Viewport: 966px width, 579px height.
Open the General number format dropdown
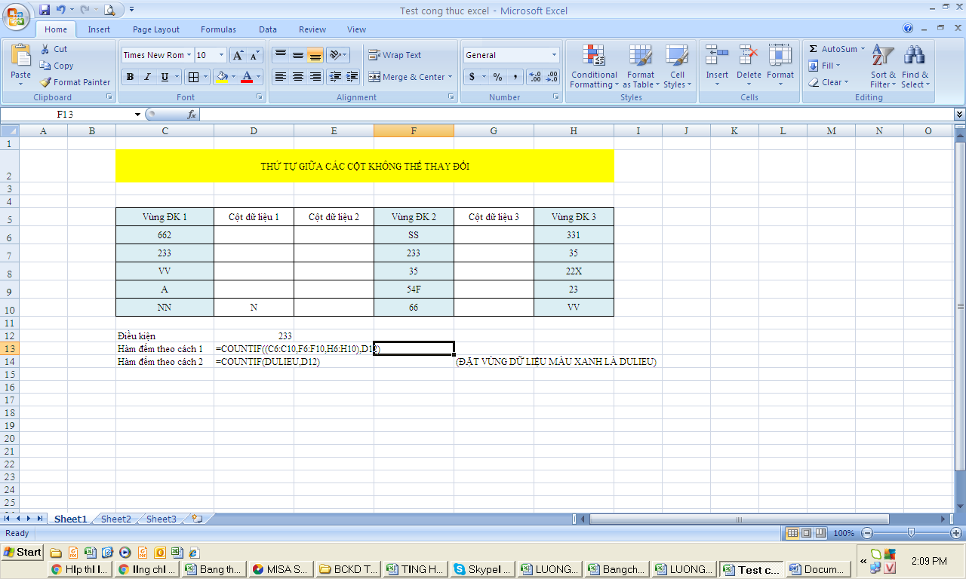(554, 55)
